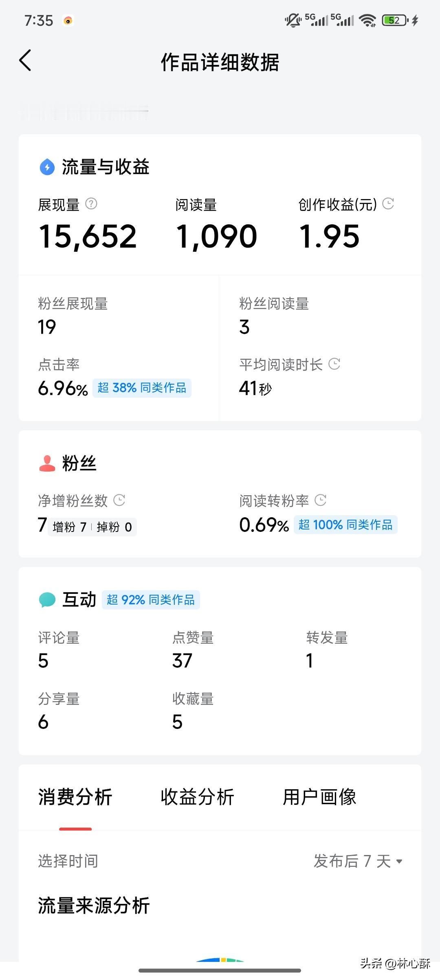Tap the 超 100% 同类作品 badge
Viewport: 440px width, 979px height.
(345, 525)
